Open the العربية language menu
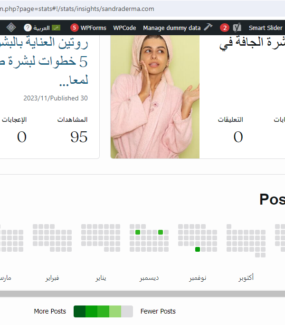The width and height of the screenshot is (285, 325). coord(42,28)
